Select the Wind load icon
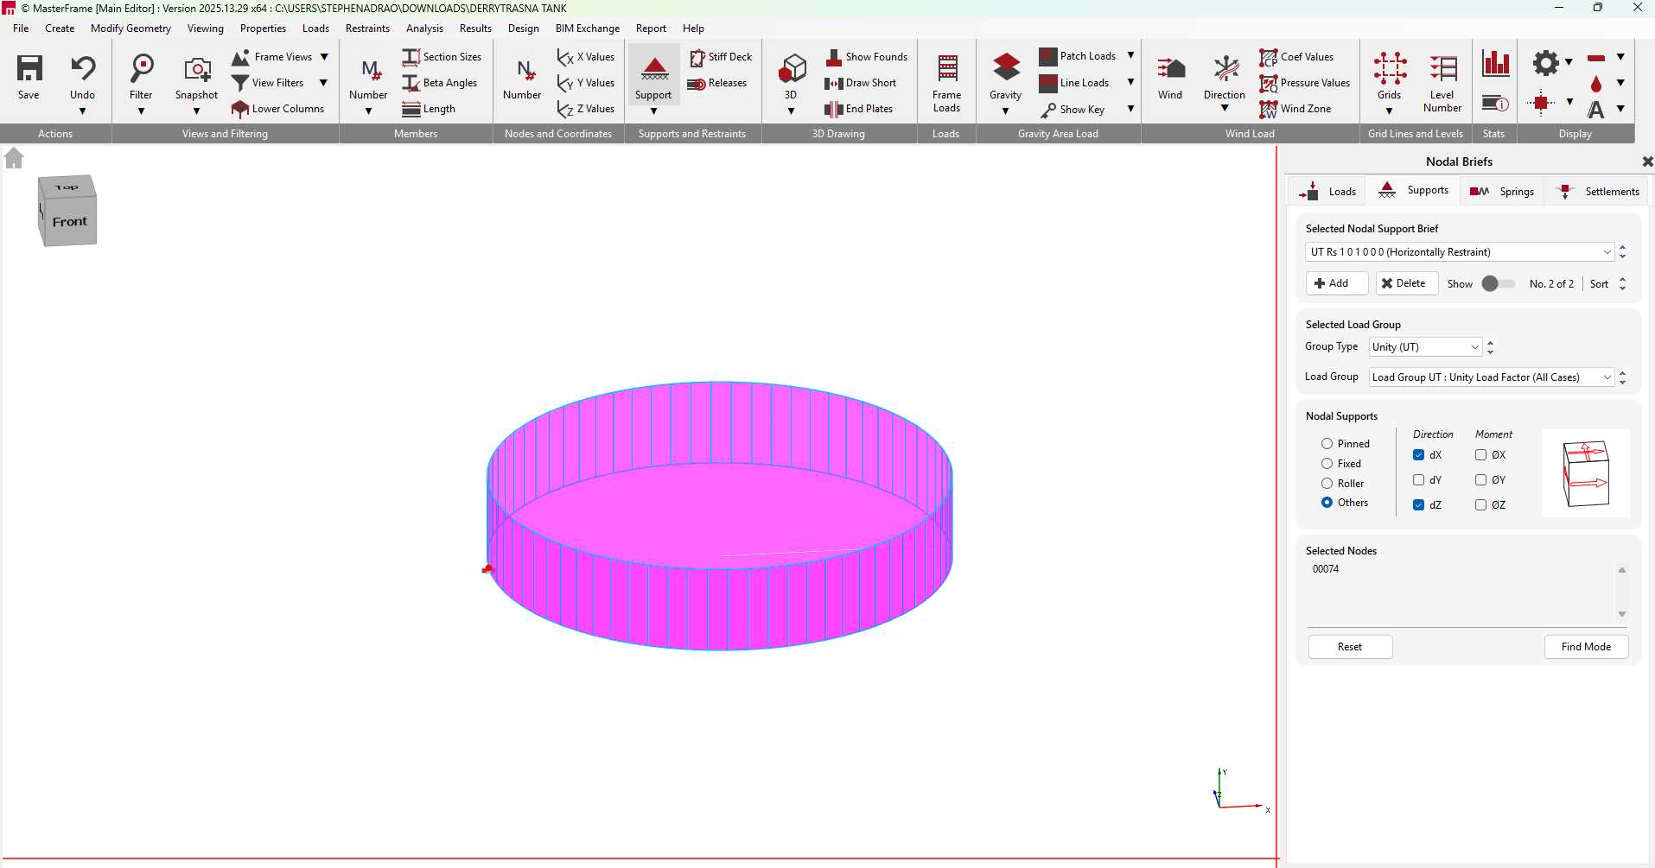Image resolution: width=1655 pixels, height=868 pixels. tap(1170, 69)
